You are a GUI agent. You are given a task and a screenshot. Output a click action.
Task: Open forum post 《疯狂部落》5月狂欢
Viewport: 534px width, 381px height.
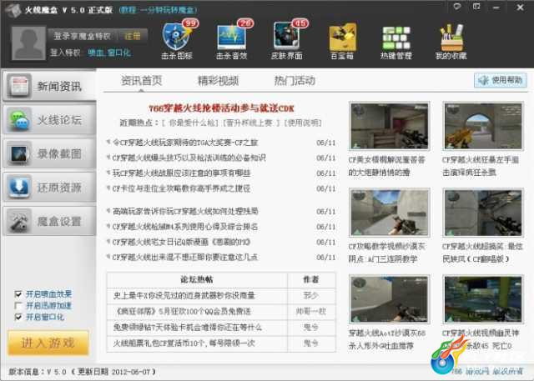tap(184, 311)
